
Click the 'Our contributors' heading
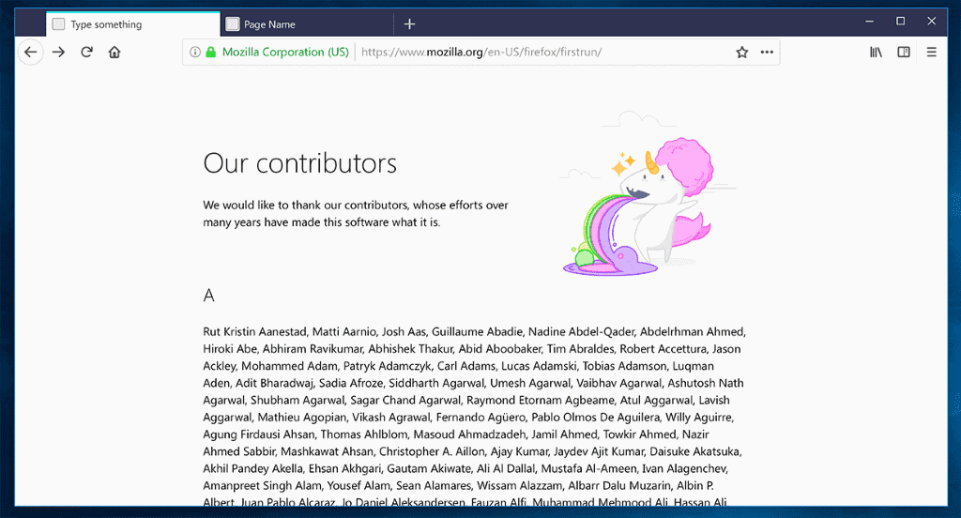pyautogui.click(x=299, y=163)
